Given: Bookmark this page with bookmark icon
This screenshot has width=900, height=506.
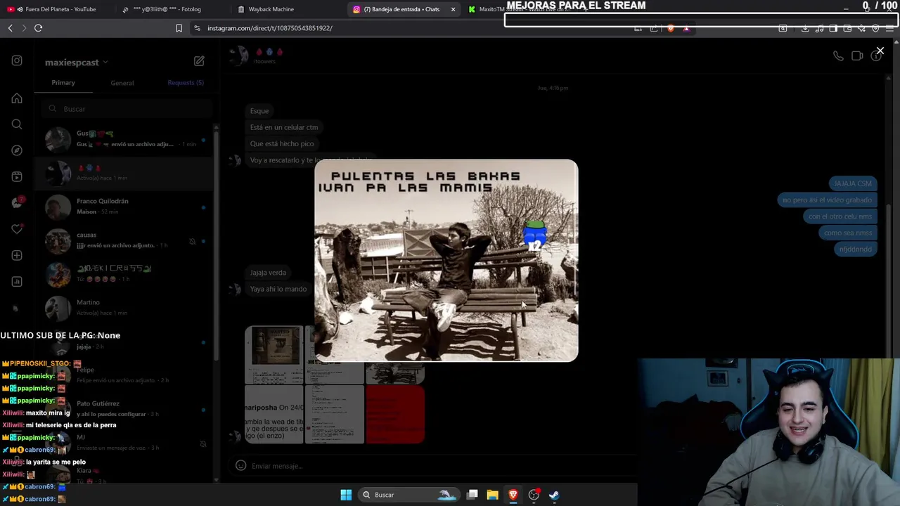Looking at the screenshot, I should click(179, 28).
